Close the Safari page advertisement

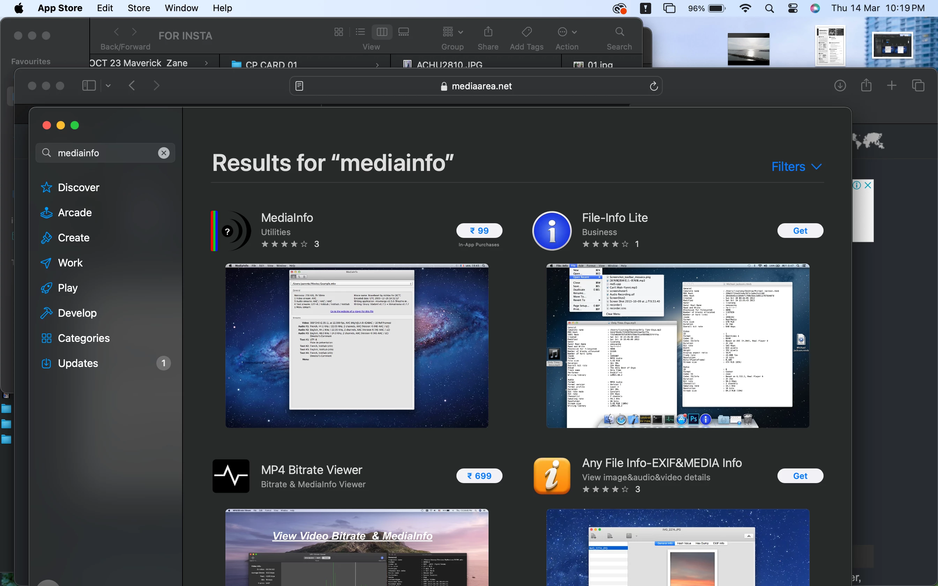[868, 185]
